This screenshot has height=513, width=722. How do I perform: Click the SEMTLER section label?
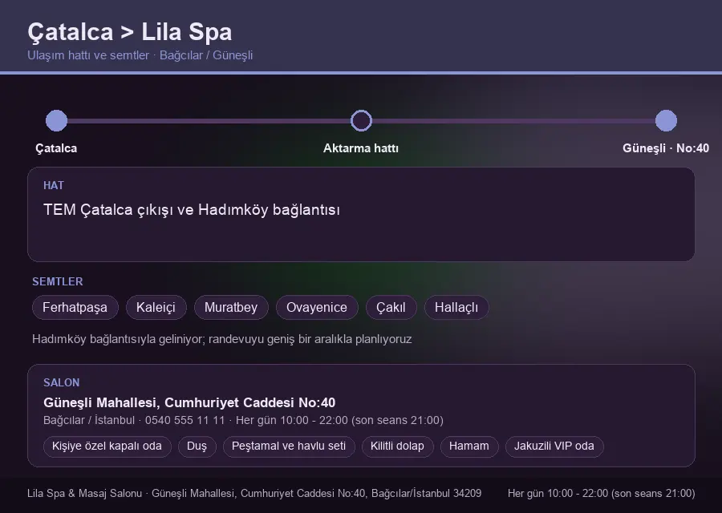click(58, 281)
